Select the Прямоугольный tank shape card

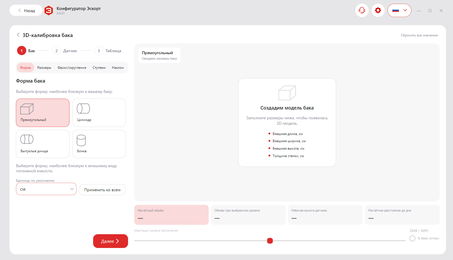point(43,113)
